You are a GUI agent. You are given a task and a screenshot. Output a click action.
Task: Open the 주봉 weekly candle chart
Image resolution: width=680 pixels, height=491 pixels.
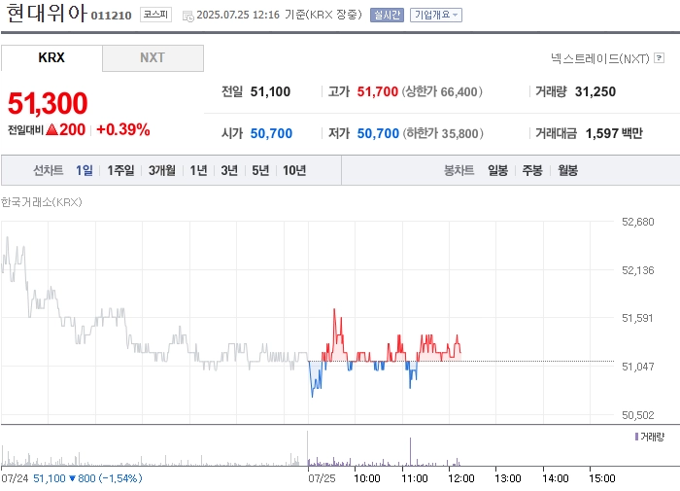(x=532, y=170)
